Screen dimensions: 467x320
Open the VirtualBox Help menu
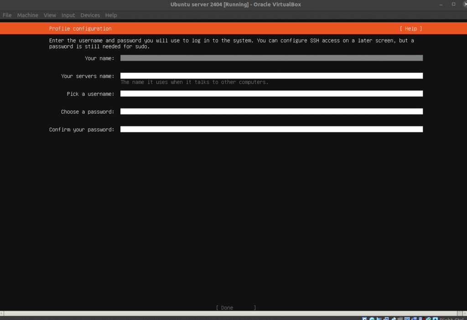coord(111,15)
